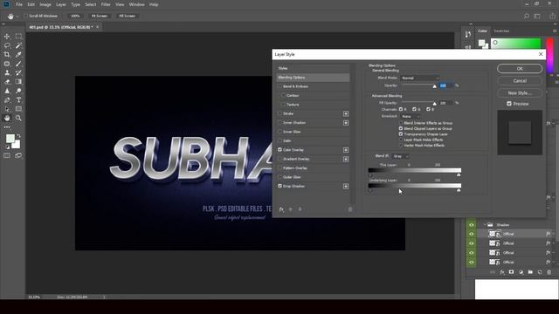Screen dimensions: 559x314
Task: Enable the Stroke effect checkbox
Action: click(x=280, y=113)
